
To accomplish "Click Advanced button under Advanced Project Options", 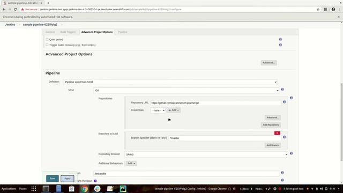I will point(269,63).
